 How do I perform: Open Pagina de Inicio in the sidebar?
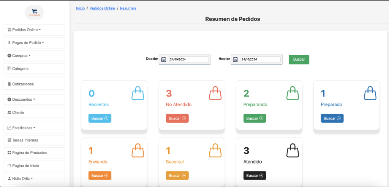click(34, 165)
